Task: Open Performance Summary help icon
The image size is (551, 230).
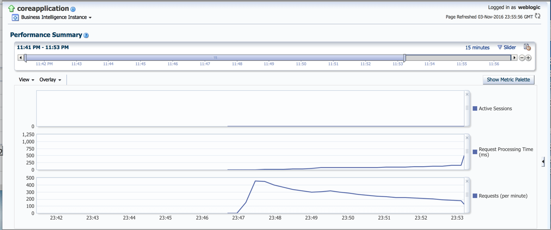Action: [x=86, y=35]
